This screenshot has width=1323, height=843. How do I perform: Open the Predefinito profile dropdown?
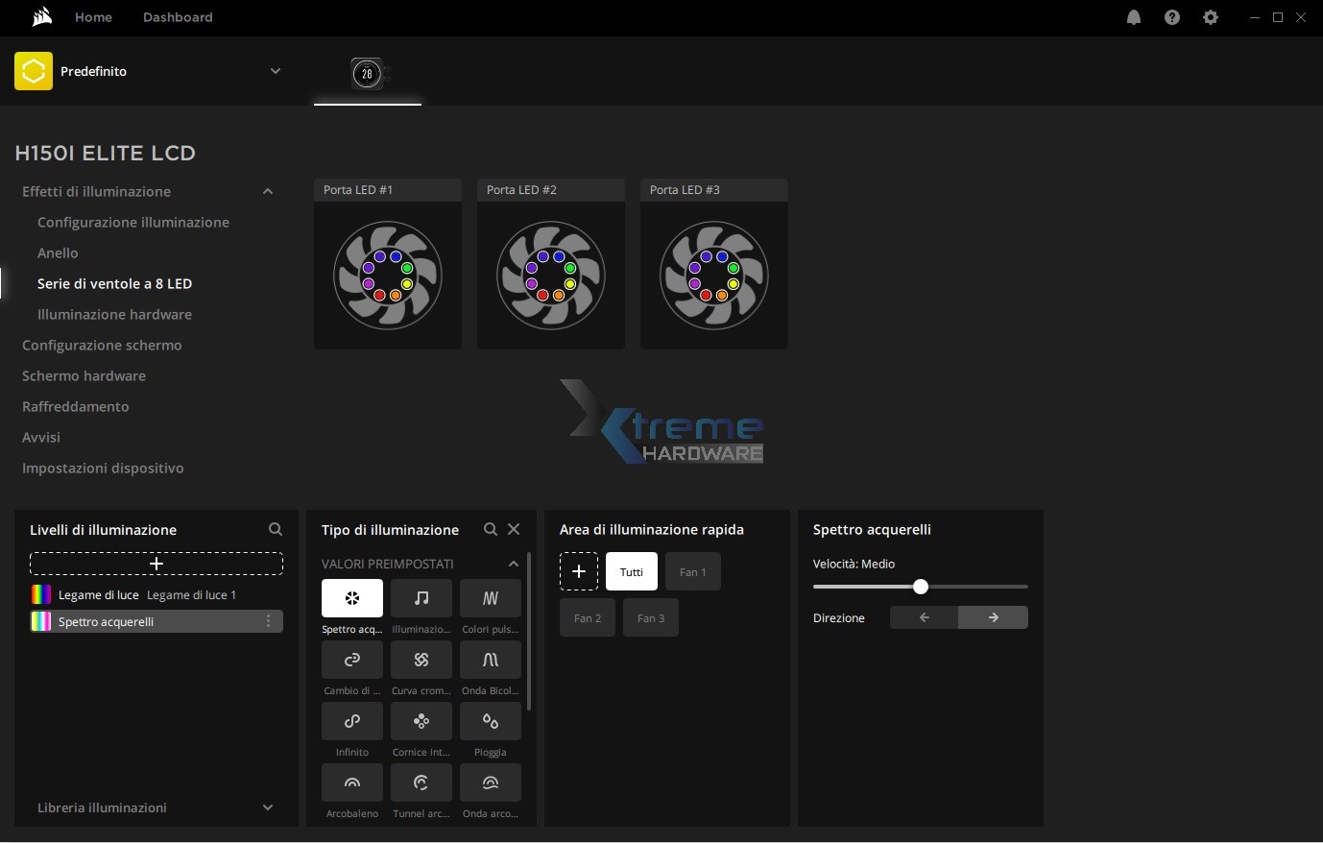276,71
